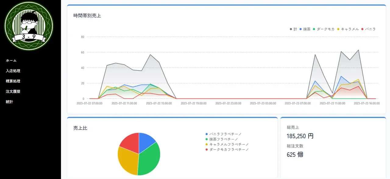
Task: Click the green 抹茶フラペチーノ legend dot
Action: 207,139
